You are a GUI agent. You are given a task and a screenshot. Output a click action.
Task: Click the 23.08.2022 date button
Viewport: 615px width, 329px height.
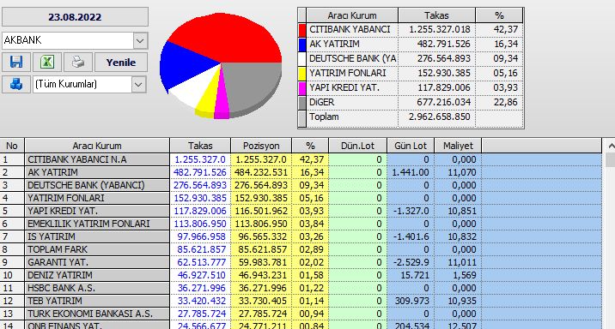point(75,17)
